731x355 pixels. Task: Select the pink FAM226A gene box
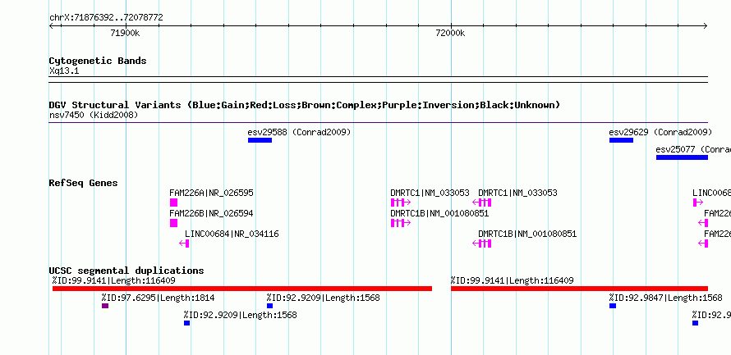(x=173, y=203)
